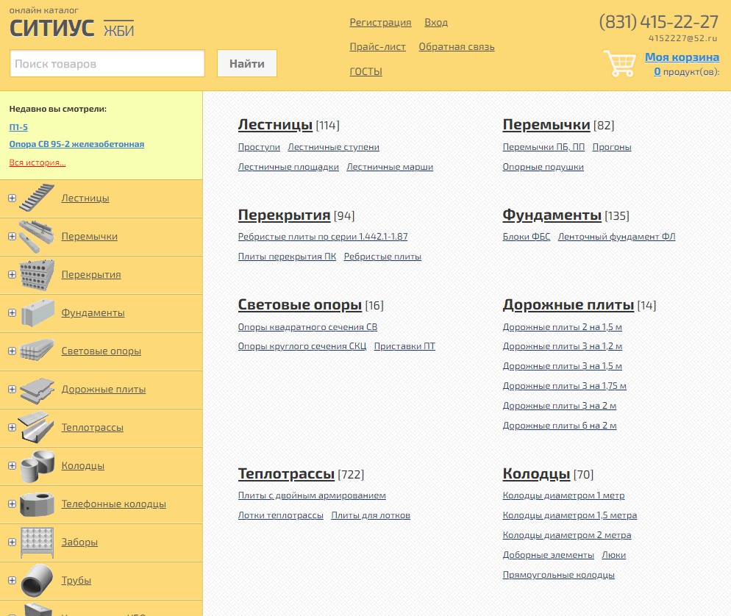
Task: Expand the Перемычки sidebar category
Action: pyautogui.click(x=12, y=236)
